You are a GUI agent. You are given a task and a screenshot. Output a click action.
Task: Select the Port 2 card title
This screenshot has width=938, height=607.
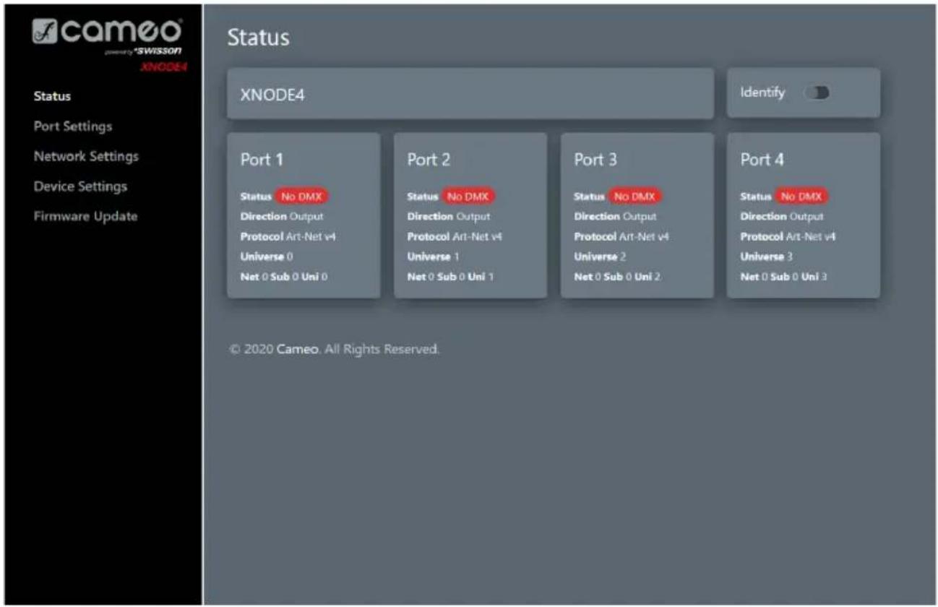[429, 160]
